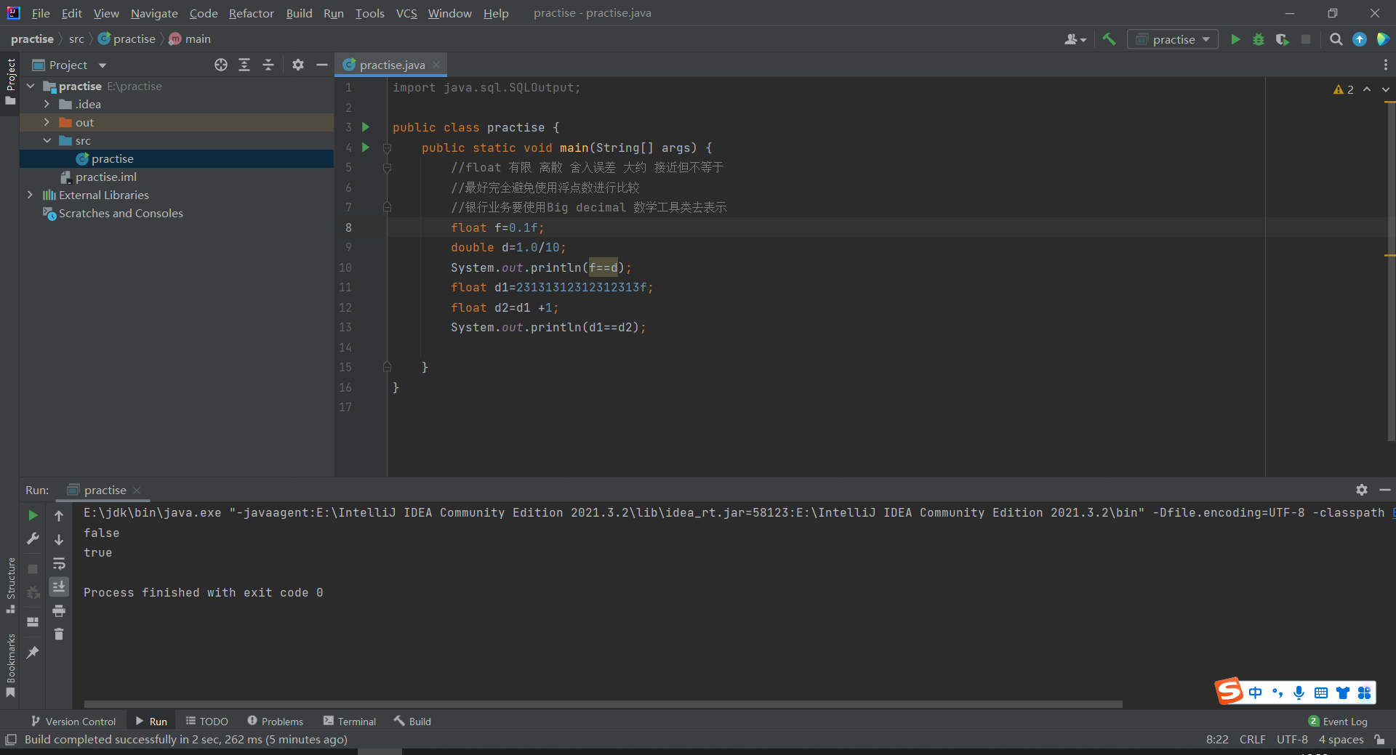The height and width of the screenshot is (755, 1396).
Task: Toggle soft-wrap in Run console
Action: (x=59, y=563)
